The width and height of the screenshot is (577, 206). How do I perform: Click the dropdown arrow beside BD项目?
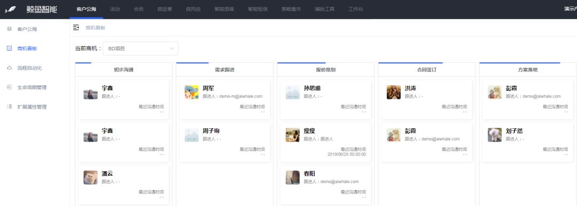coord(172,48)
